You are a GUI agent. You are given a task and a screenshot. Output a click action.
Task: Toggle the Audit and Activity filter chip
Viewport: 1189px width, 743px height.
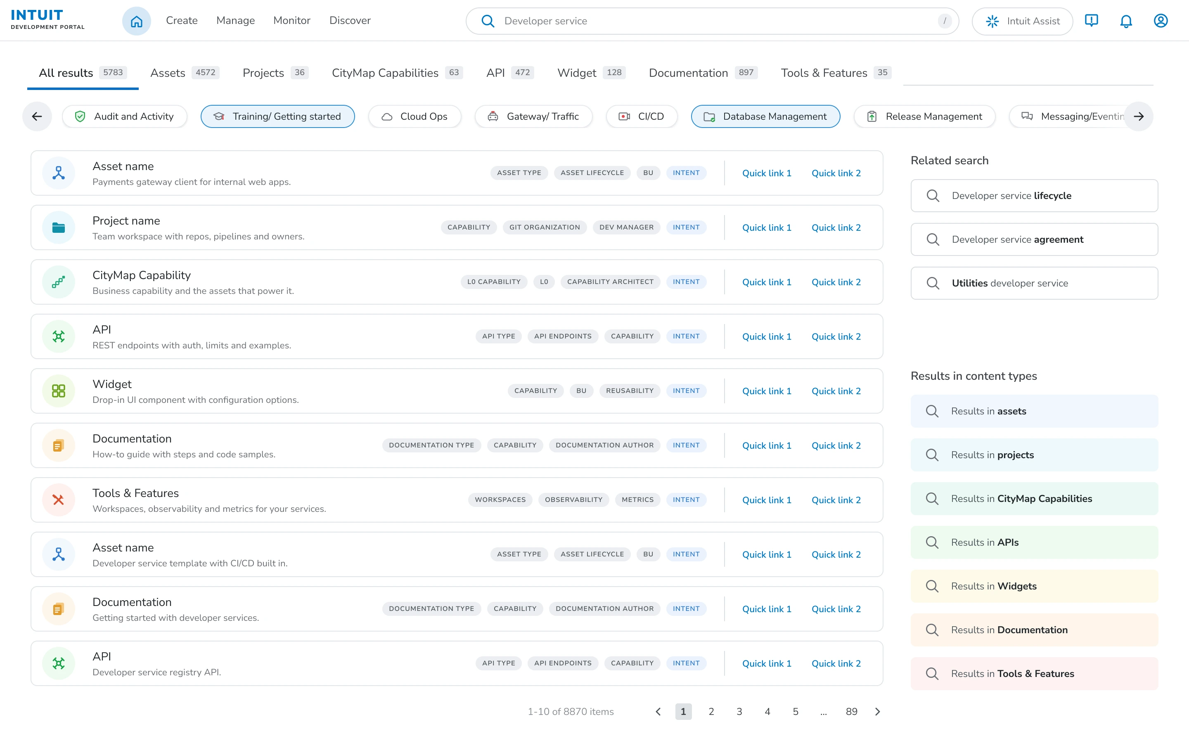124,116
